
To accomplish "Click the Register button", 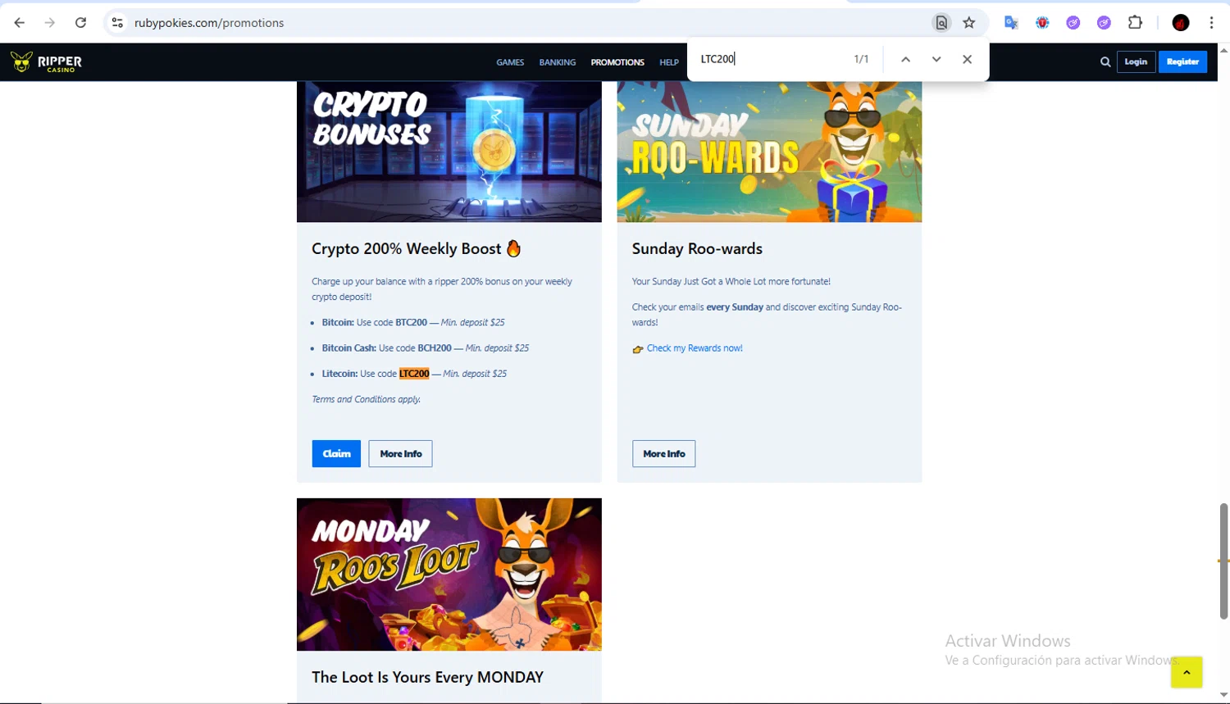I will (1182, 61).
